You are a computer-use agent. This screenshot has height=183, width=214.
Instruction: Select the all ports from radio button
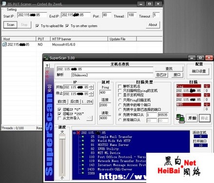point(120,120)
